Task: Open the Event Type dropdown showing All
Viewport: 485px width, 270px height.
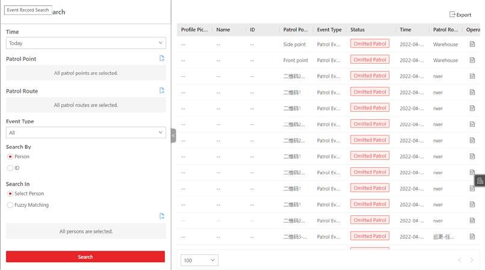Action: pos(86,132)
